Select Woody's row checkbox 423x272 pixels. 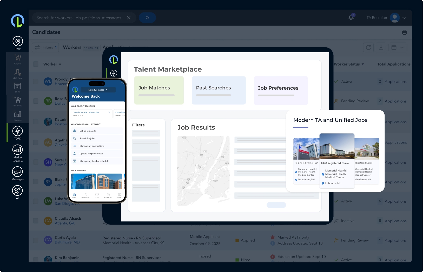36,81
